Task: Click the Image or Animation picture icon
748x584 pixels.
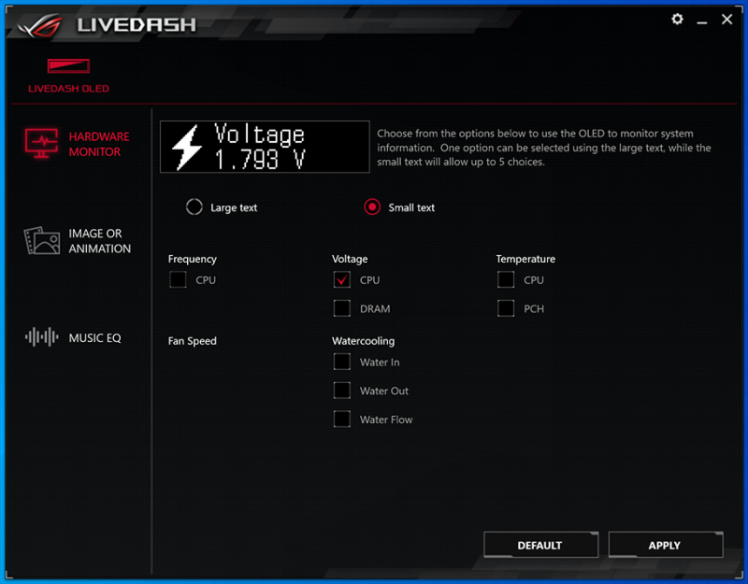Action: click(42, 241)
